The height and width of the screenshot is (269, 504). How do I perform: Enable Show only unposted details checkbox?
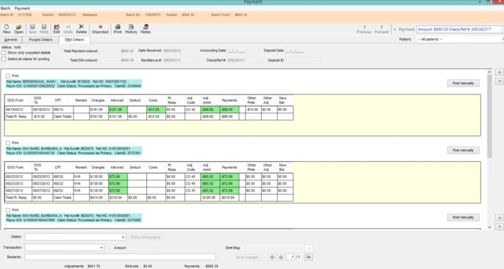4,53
